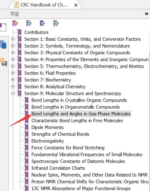Screen dimensions: 150x191
Task: Open the blue layers panel icon
Action: [3, 44]
